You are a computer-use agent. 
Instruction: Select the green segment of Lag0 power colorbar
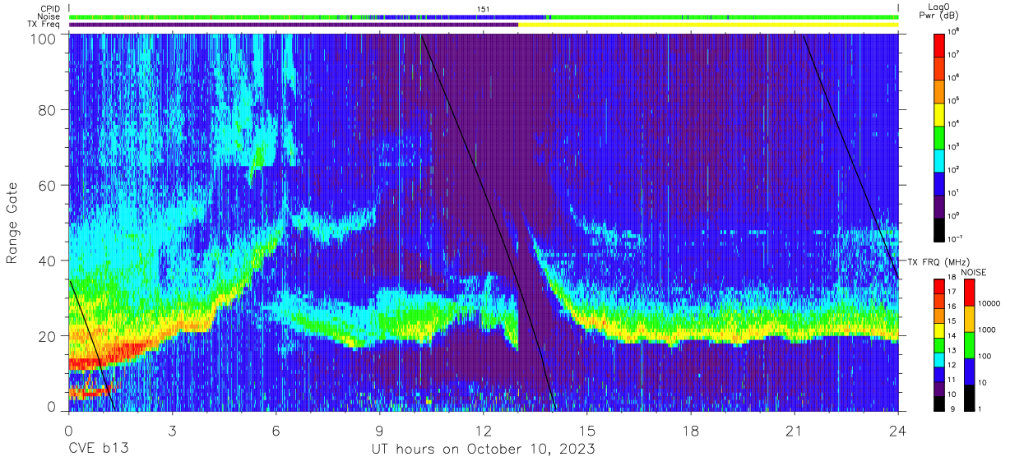[940, 136]
